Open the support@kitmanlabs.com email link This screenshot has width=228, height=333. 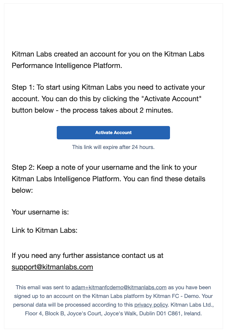click(52, 267)
